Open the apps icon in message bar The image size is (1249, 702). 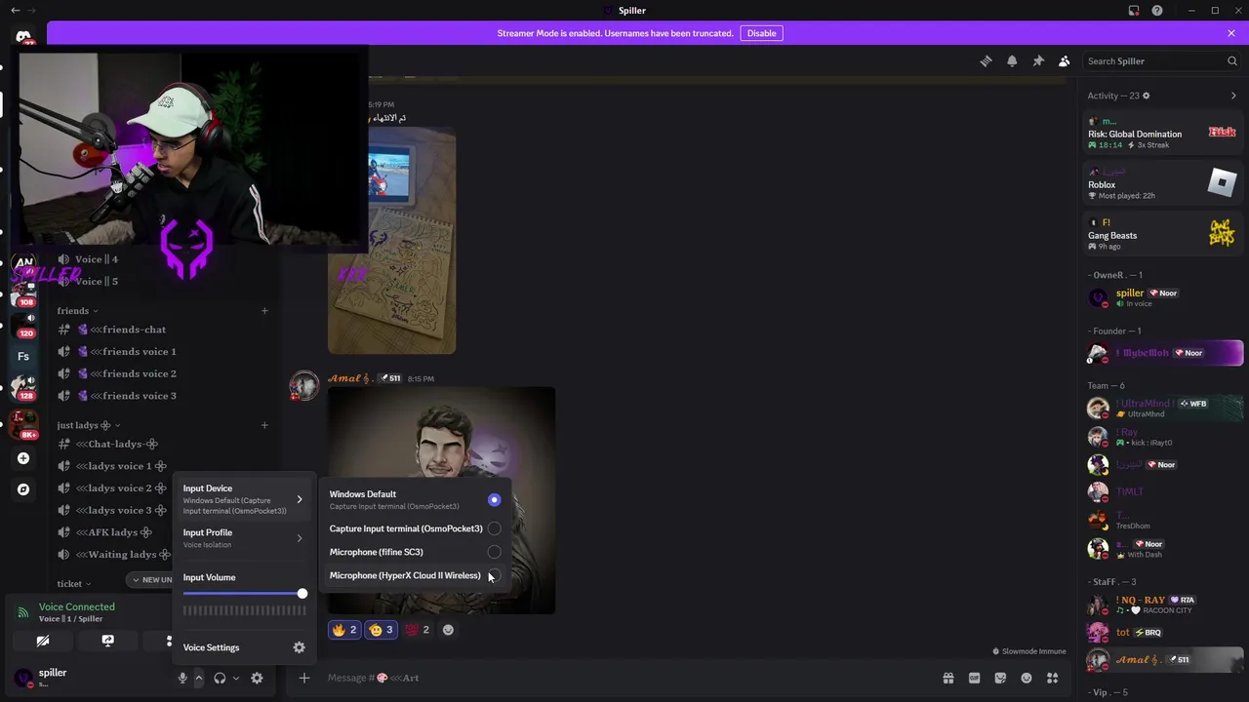tap(1052, 678)
